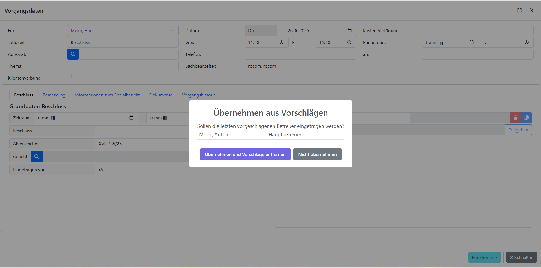This screenshot has height=268, width=541.
Task: Click the Adressat text input
Action: [x=129, y=54]
